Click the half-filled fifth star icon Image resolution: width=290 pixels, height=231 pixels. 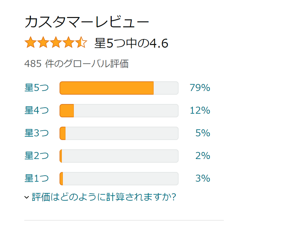point(81,43)
